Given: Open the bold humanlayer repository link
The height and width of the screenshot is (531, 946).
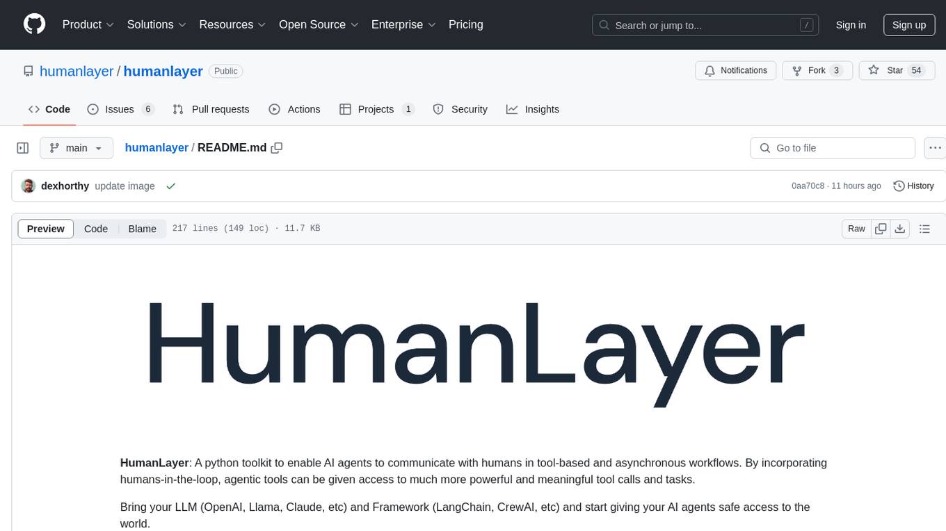Looking at the screenshot, I should pos(163,71).
